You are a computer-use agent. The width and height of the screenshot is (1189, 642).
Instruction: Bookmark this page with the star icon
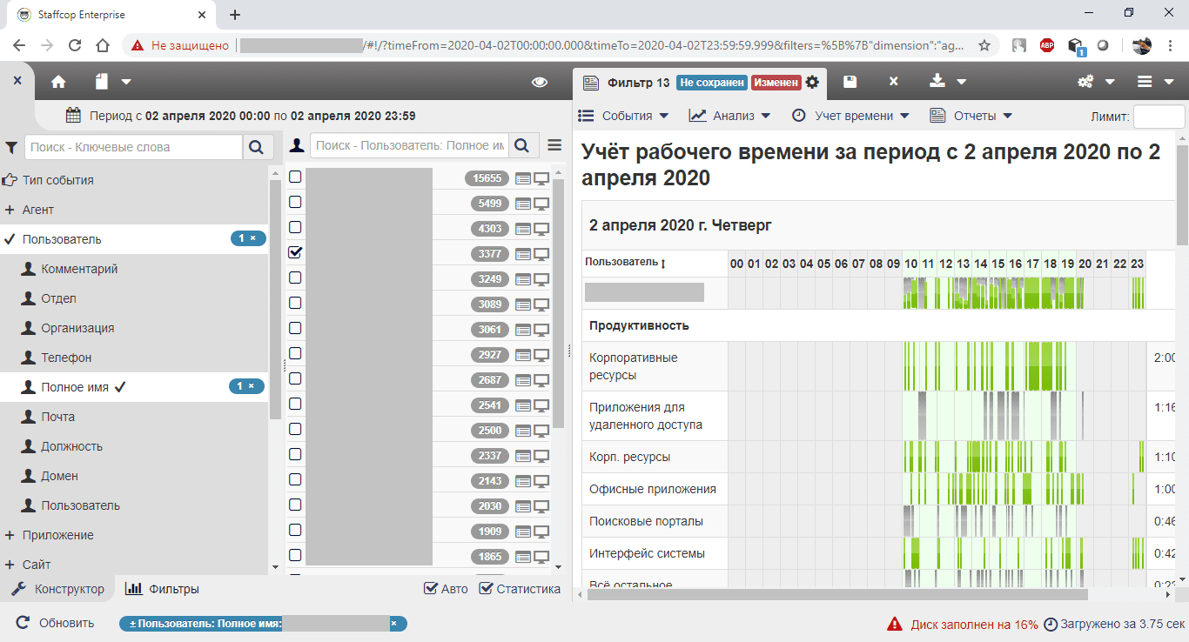984,45
